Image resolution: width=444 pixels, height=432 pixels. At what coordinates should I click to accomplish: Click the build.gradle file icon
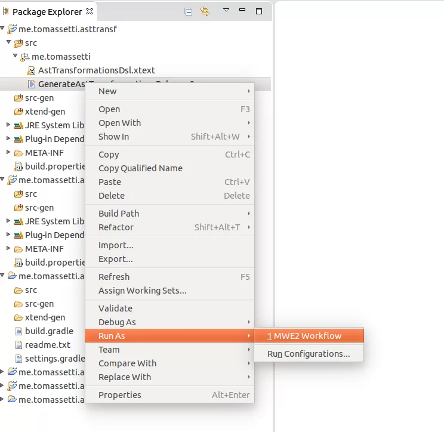click(18, 331)
